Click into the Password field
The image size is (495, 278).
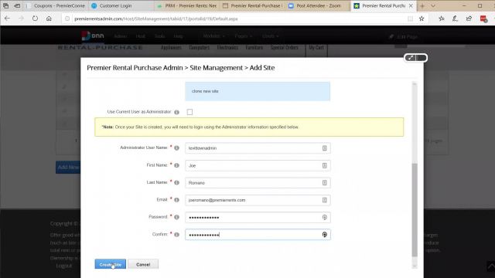[258, 217]
